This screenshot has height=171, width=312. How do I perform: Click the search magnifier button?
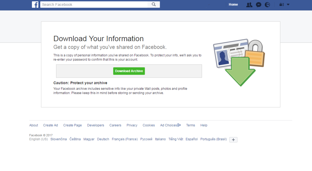[154, 5]
